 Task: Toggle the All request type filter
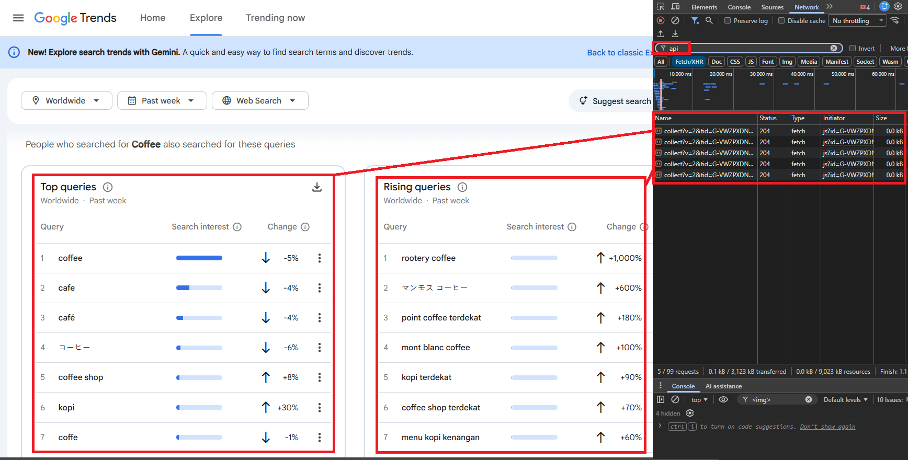click(661, 62)
